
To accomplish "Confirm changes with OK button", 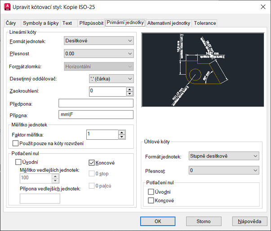I will (158, 221).
